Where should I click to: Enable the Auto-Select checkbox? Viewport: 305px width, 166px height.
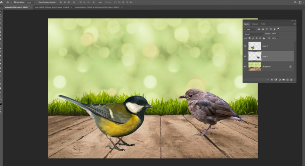(x=15, y=2)
